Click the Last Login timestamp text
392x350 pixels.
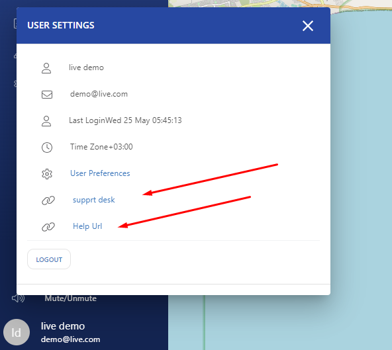[125, 120]
